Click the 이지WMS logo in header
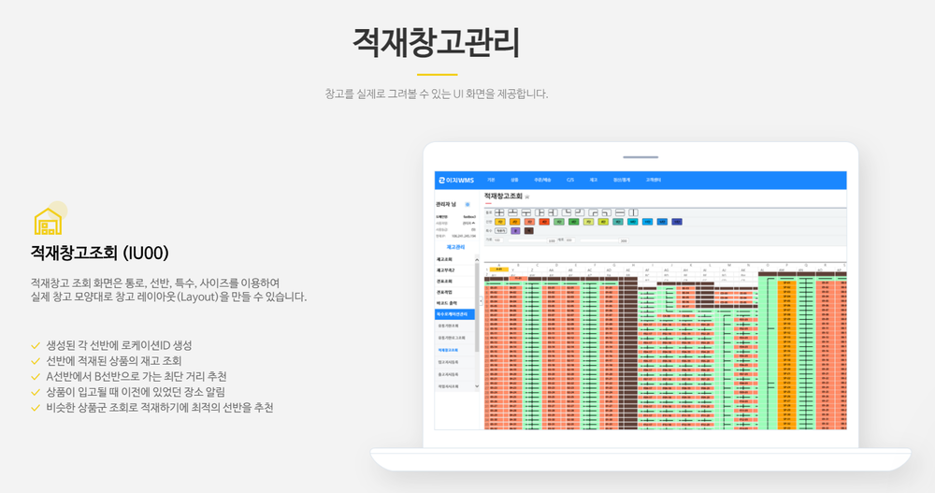 pos(453,180)
